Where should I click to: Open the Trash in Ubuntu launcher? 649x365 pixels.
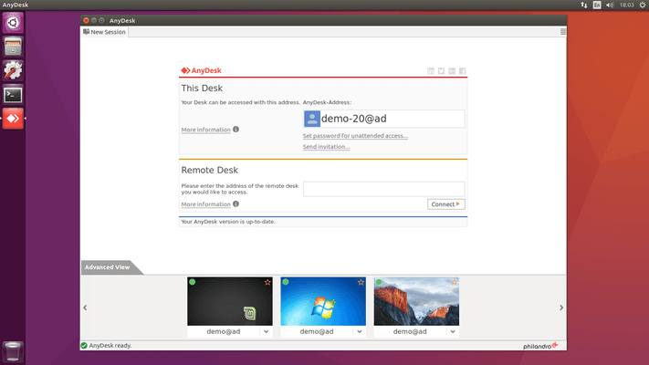tap(13, 351)
